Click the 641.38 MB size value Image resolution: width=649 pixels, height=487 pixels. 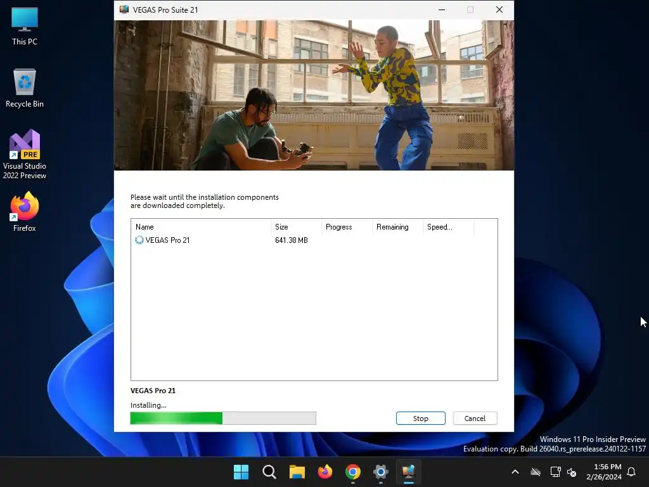(x=292, y=240)
